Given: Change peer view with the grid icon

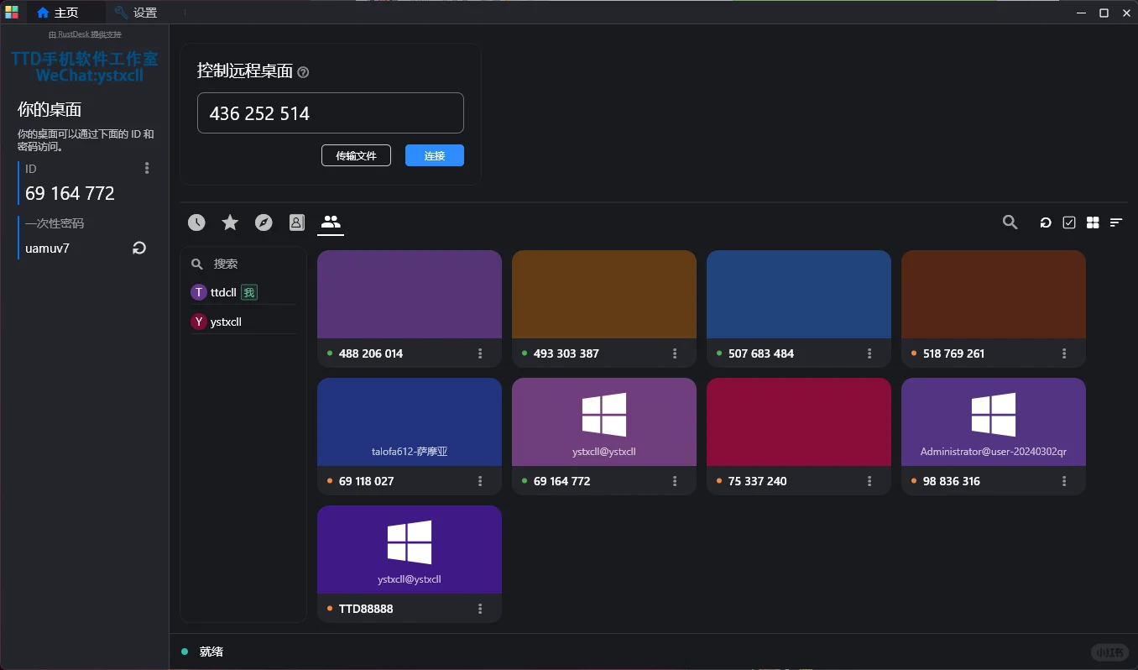Looking at the screenshot, I should click(1093, 222).
